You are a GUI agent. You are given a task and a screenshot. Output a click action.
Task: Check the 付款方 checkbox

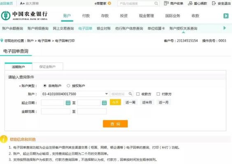[x=158, y=94]
